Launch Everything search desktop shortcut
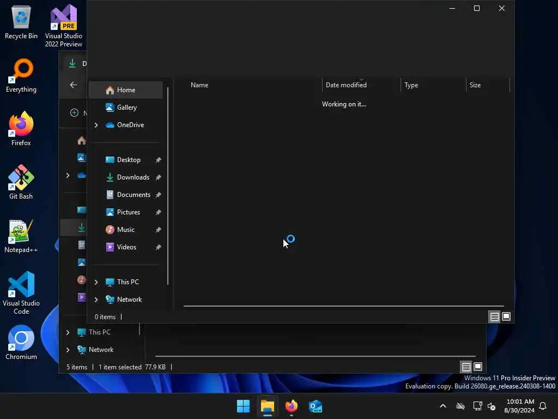The height and width of the screenshot is (419, 558). (x=21, y=75)
